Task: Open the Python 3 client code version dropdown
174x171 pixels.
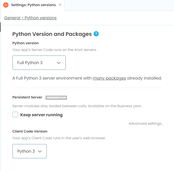Action: tap(29, 151)
